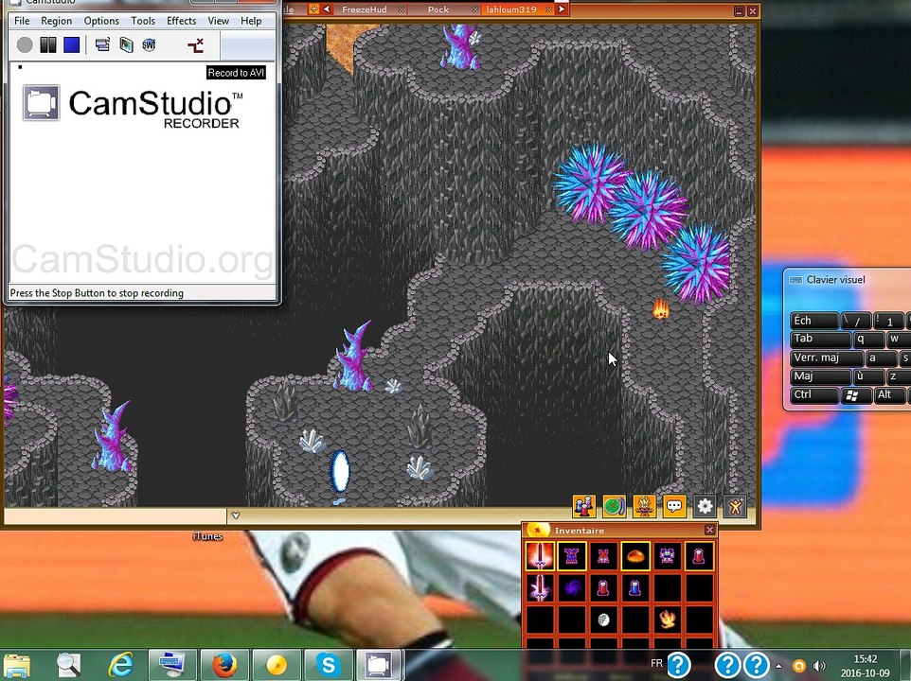Close the Inventaire panel

pos(710,530)
